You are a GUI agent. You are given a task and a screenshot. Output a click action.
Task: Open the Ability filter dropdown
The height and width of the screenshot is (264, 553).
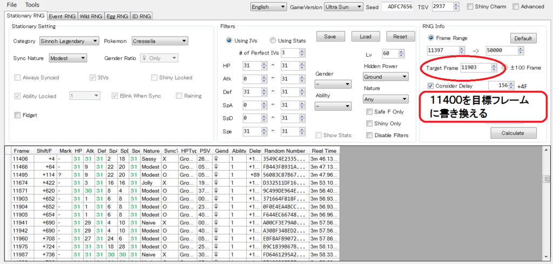[333, 106]
